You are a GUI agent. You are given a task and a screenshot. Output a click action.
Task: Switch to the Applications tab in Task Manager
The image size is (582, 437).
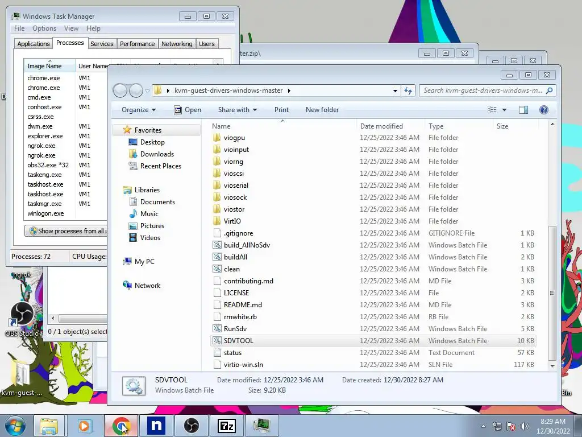pos(34,44)
